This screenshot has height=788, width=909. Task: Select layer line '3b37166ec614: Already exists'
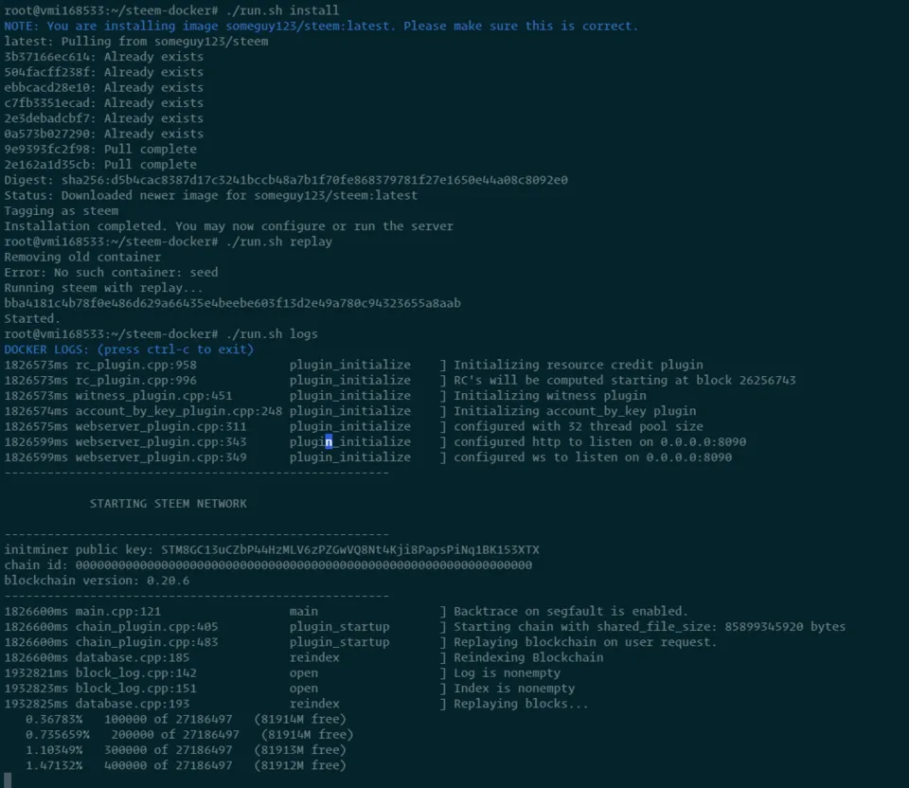tap(104, 57)
